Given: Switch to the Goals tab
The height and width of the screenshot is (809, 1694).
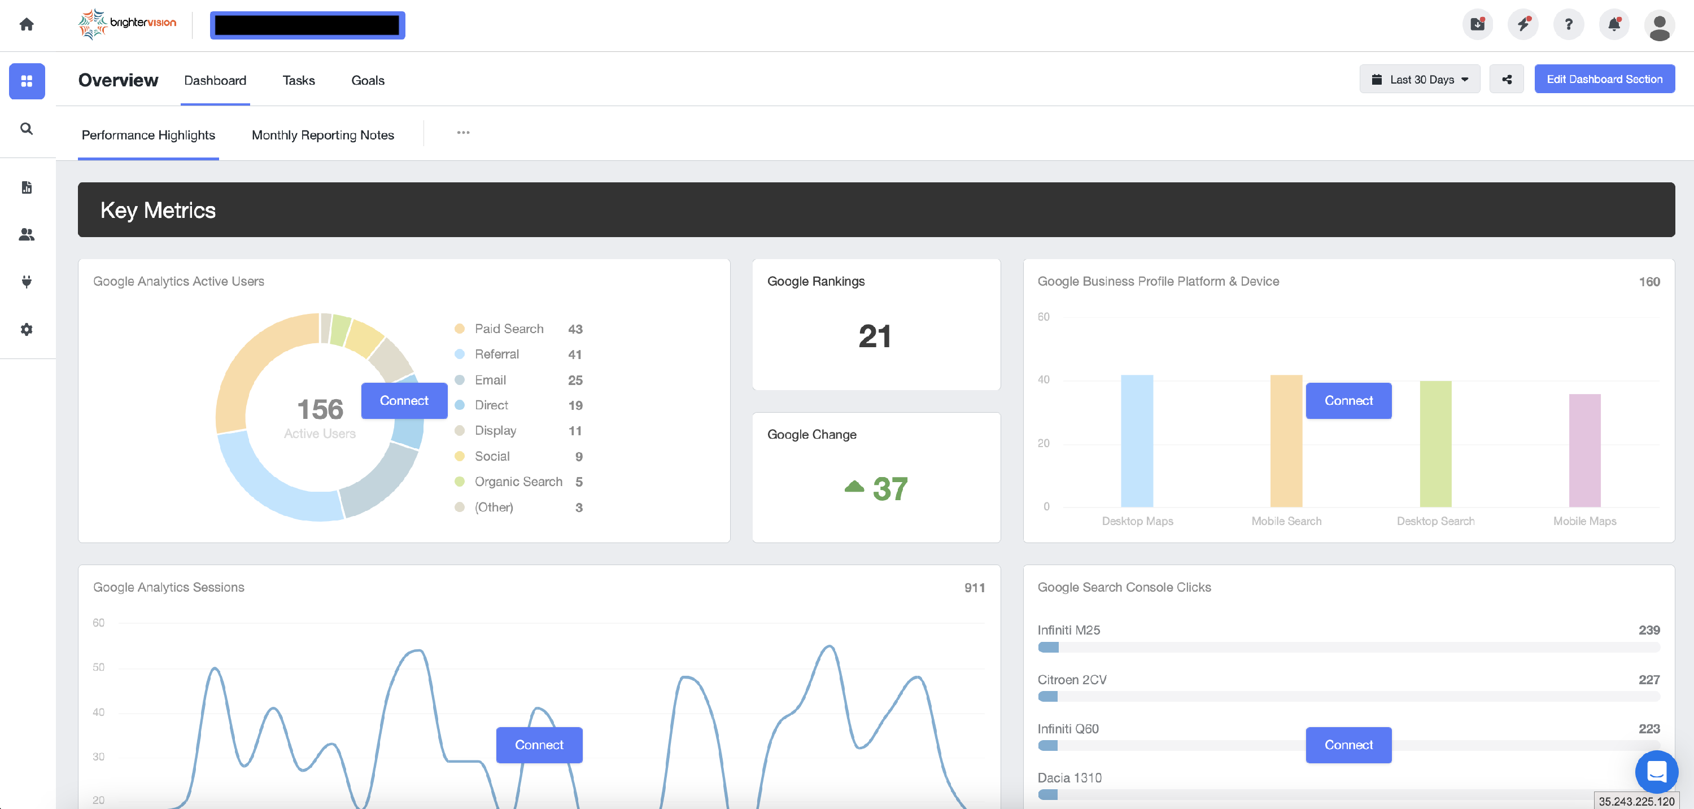Looking at the screenshot, I should 368,80.
